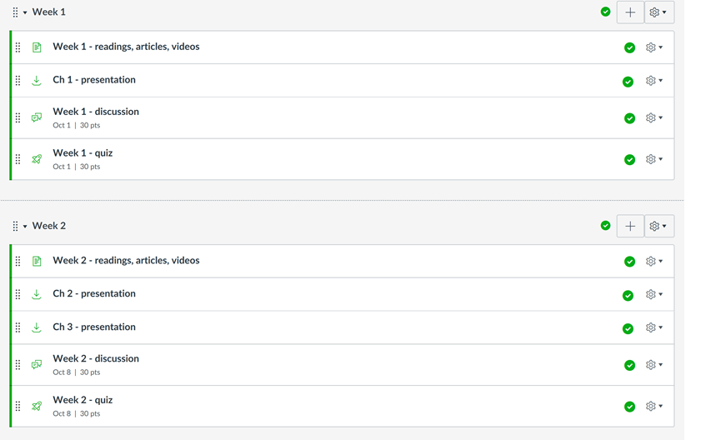
Task: Open the Week 2 module settings dropdown
Action: [x=658, y=226]
